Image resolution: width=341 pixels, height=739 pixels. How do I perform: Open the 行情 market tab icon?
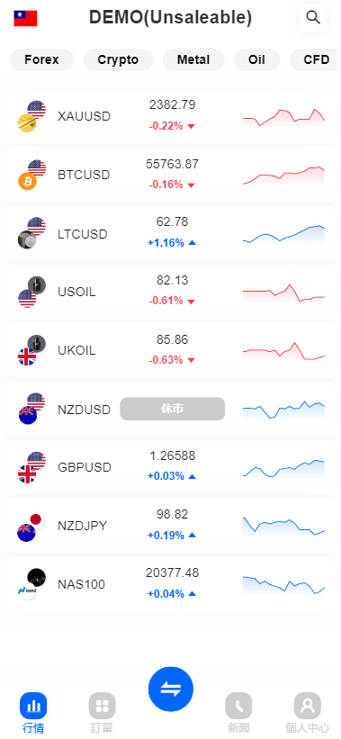pos(33,706)
